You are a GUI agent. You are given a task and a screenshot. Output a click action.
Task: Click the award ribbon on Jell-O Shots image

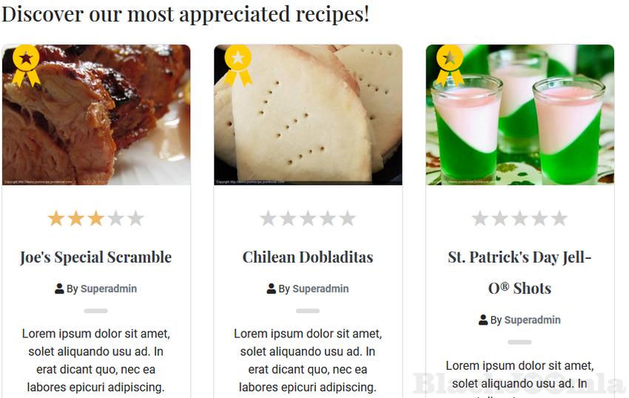(450, 65)
